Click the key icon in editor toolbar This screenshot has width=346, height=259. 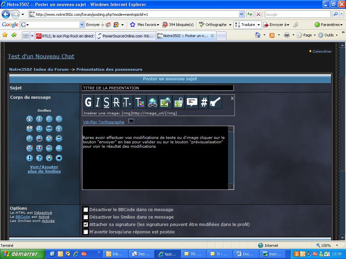(x=215, y=102)
